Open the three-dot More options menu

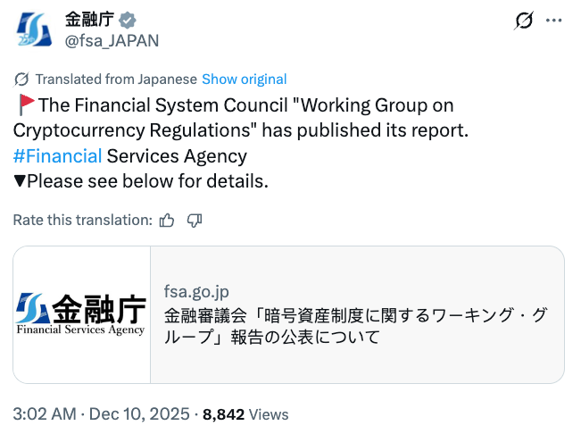[x=553, y=20]
